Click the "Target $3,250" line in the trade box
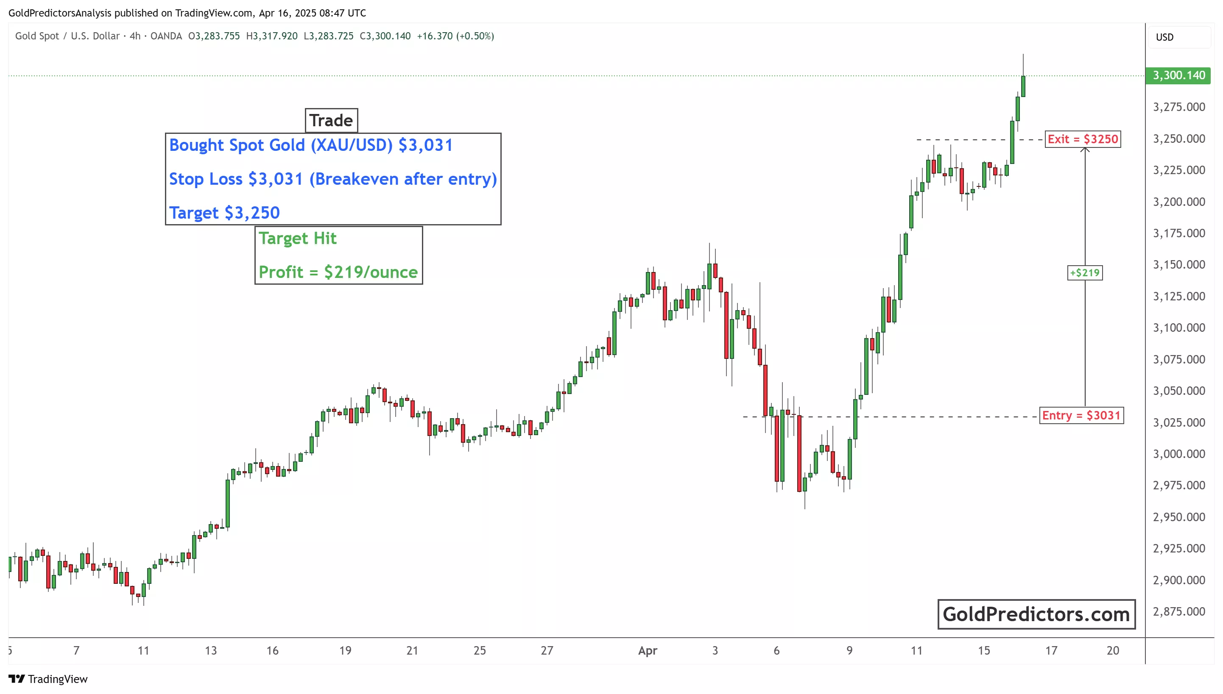Image resolution: width=1223 pixels, height=694 pixels. [224, 213]
